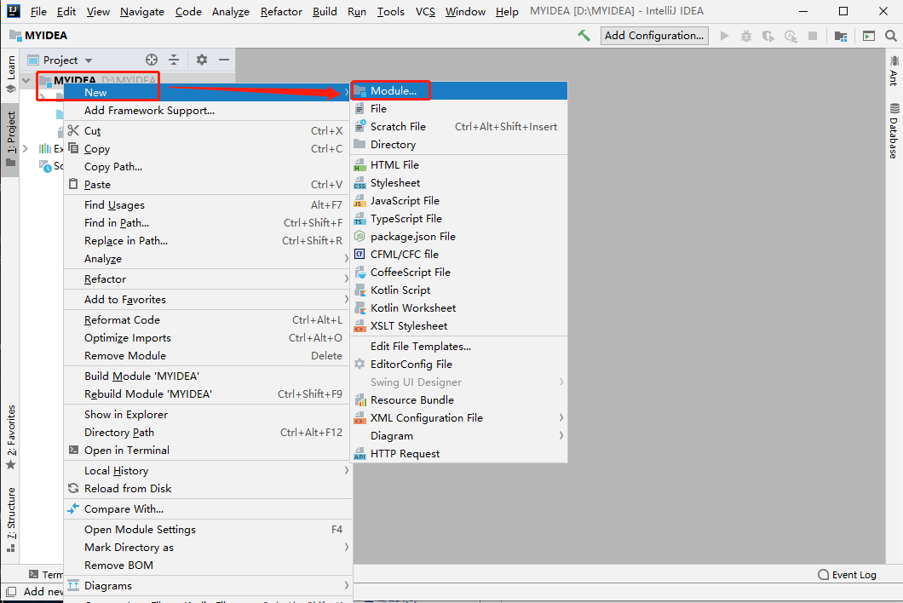Create a package.json File
This screenshot has height=603, width=903.
tap(459, 236)
